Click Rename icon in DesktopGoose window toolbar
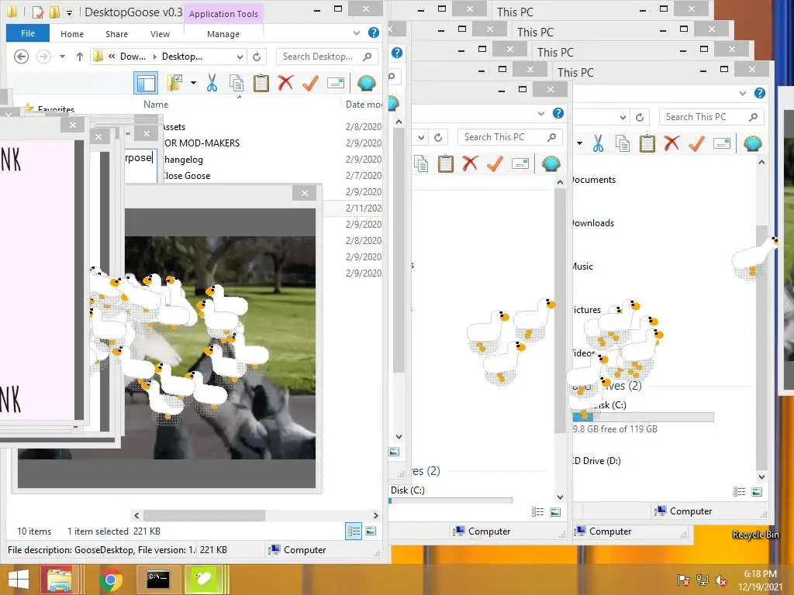Image resolution: width=794 pixels, height=595 pixels. 335,83
